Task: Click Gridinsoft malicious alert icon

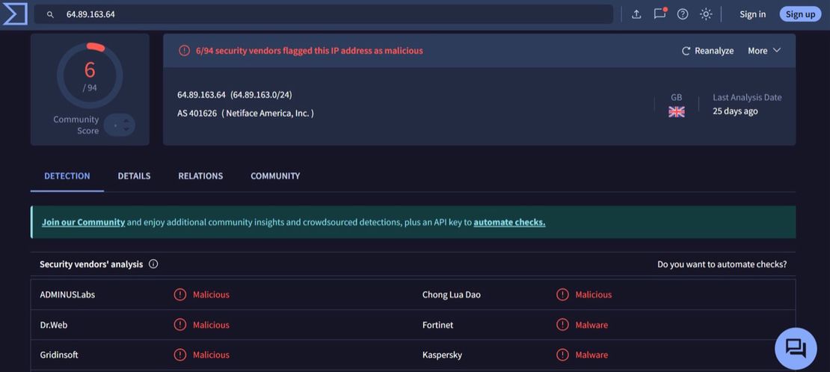Action: click(180, 355)
